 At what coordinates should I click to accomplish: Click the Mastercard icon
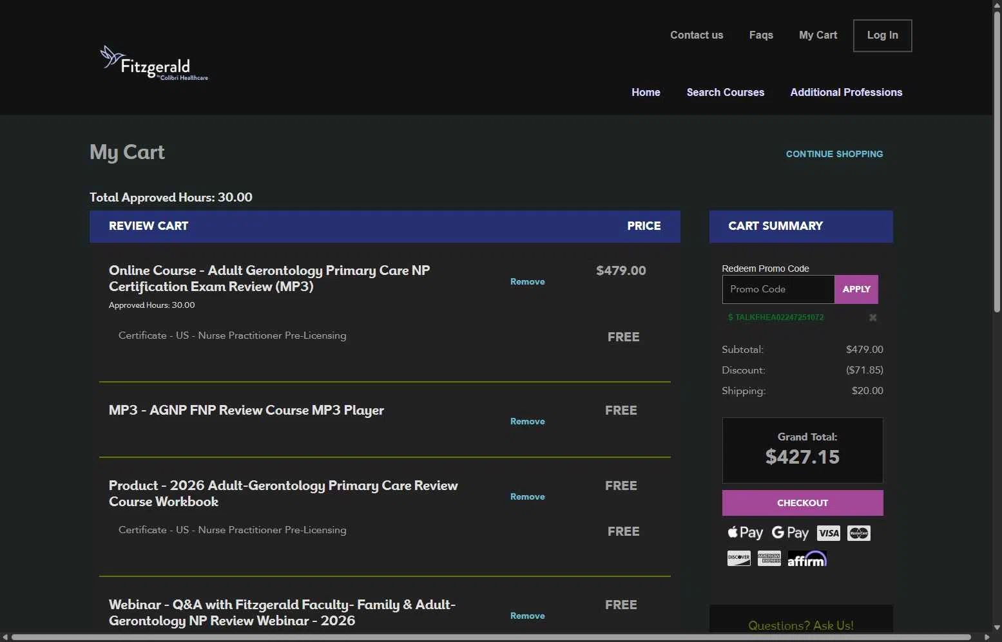(x=859, y=533)
